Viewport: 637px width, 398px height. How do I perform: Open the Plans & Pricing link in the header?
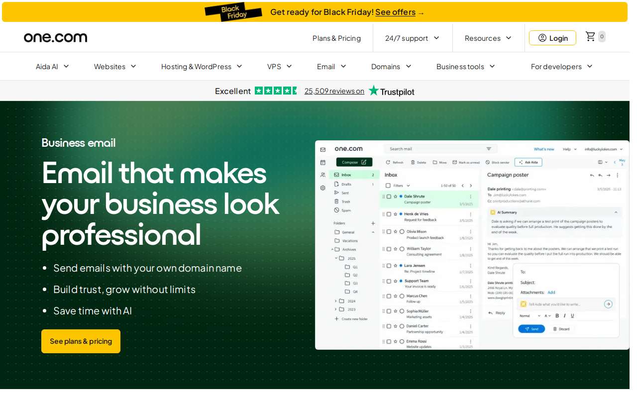coord(336,38)
